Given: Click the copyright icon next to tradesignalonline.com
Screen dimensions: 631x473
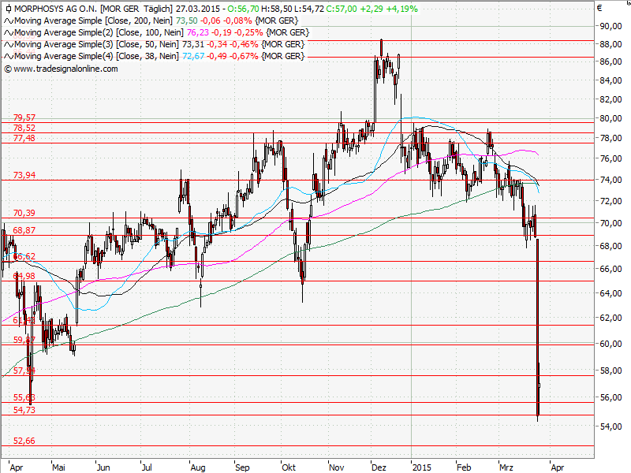Looking at the screenshot, I should (8, 69).
